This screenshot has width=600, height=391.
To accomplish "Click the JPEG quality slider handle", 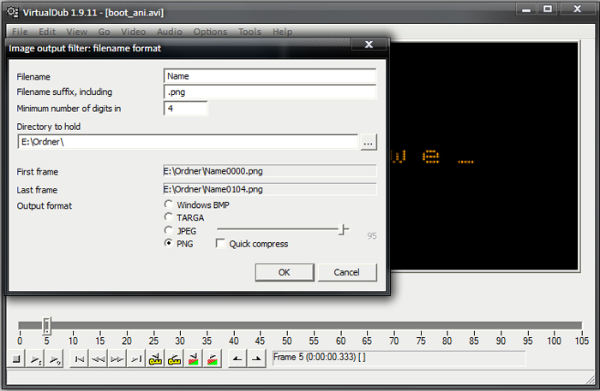I will point(343,229).
